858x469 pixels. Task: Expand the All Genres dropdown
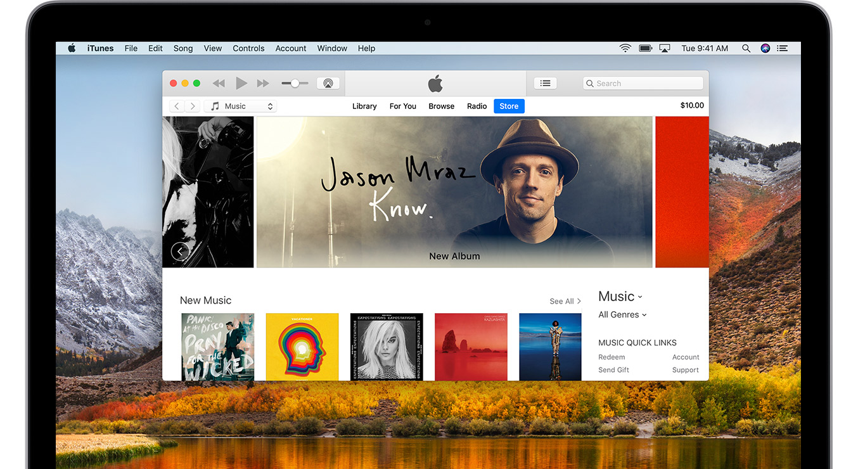pos(622,315)
